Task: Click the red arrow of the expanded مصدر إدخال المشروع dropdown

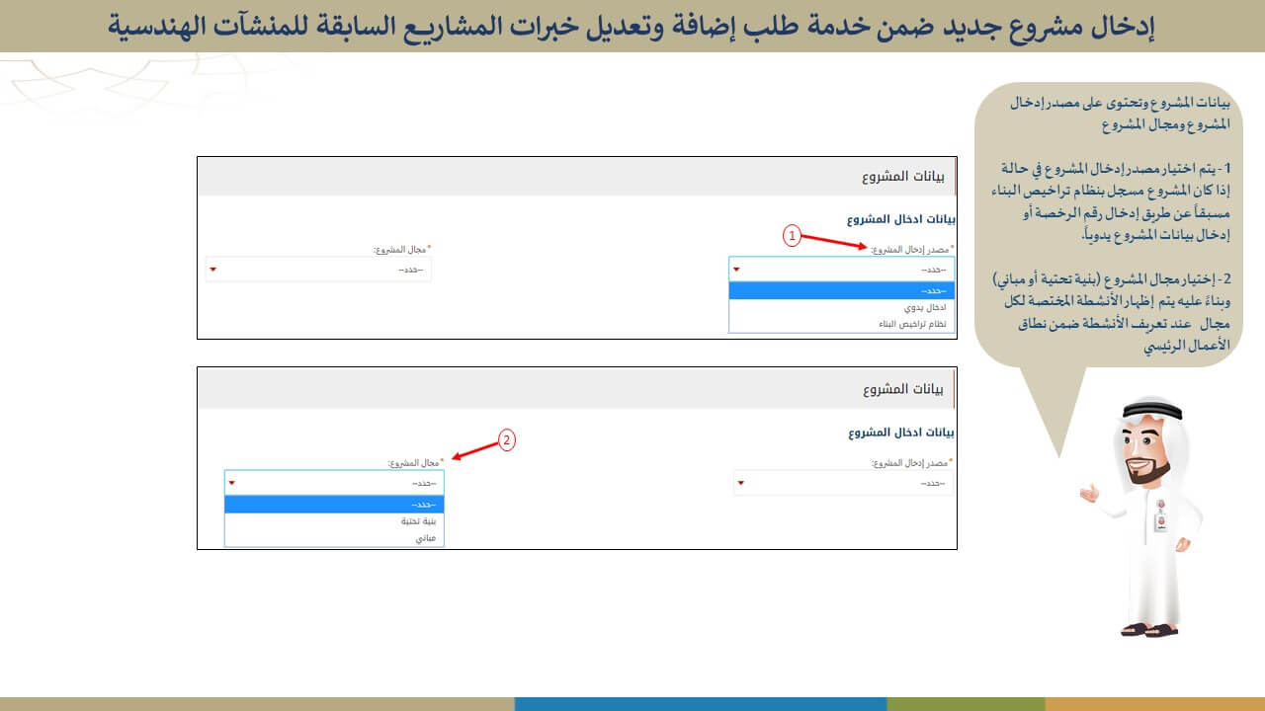Action: [736, 270]
